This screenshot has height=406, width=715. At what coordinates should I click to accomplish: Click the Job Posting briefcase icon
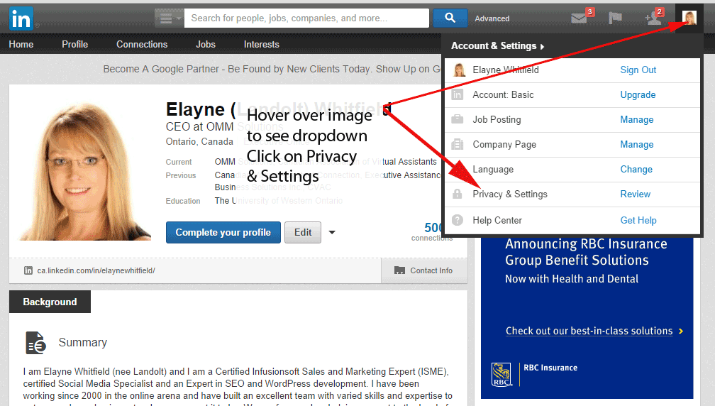(x=457, y=119)
